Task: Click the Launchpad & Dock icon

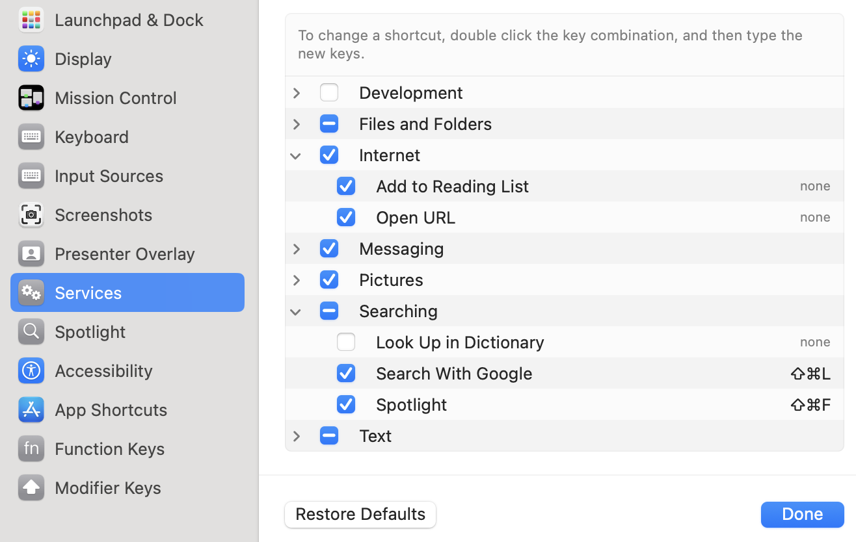Action: [31, 19]
